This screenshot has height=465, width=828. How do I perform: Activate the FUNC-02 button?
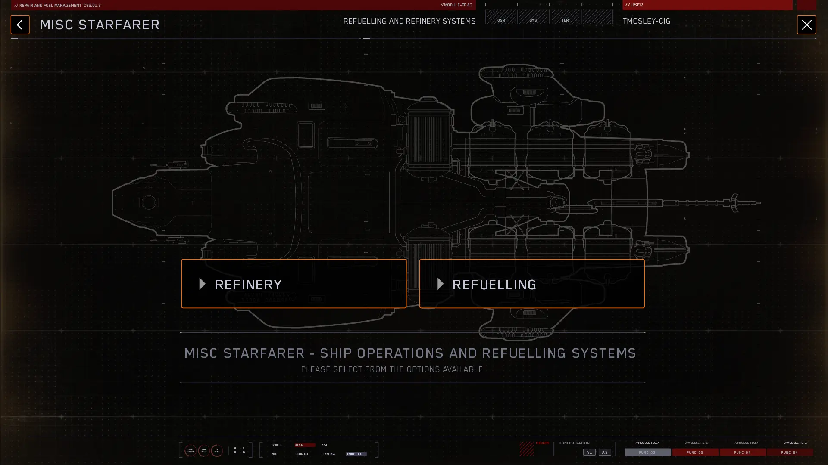(647, 452)
